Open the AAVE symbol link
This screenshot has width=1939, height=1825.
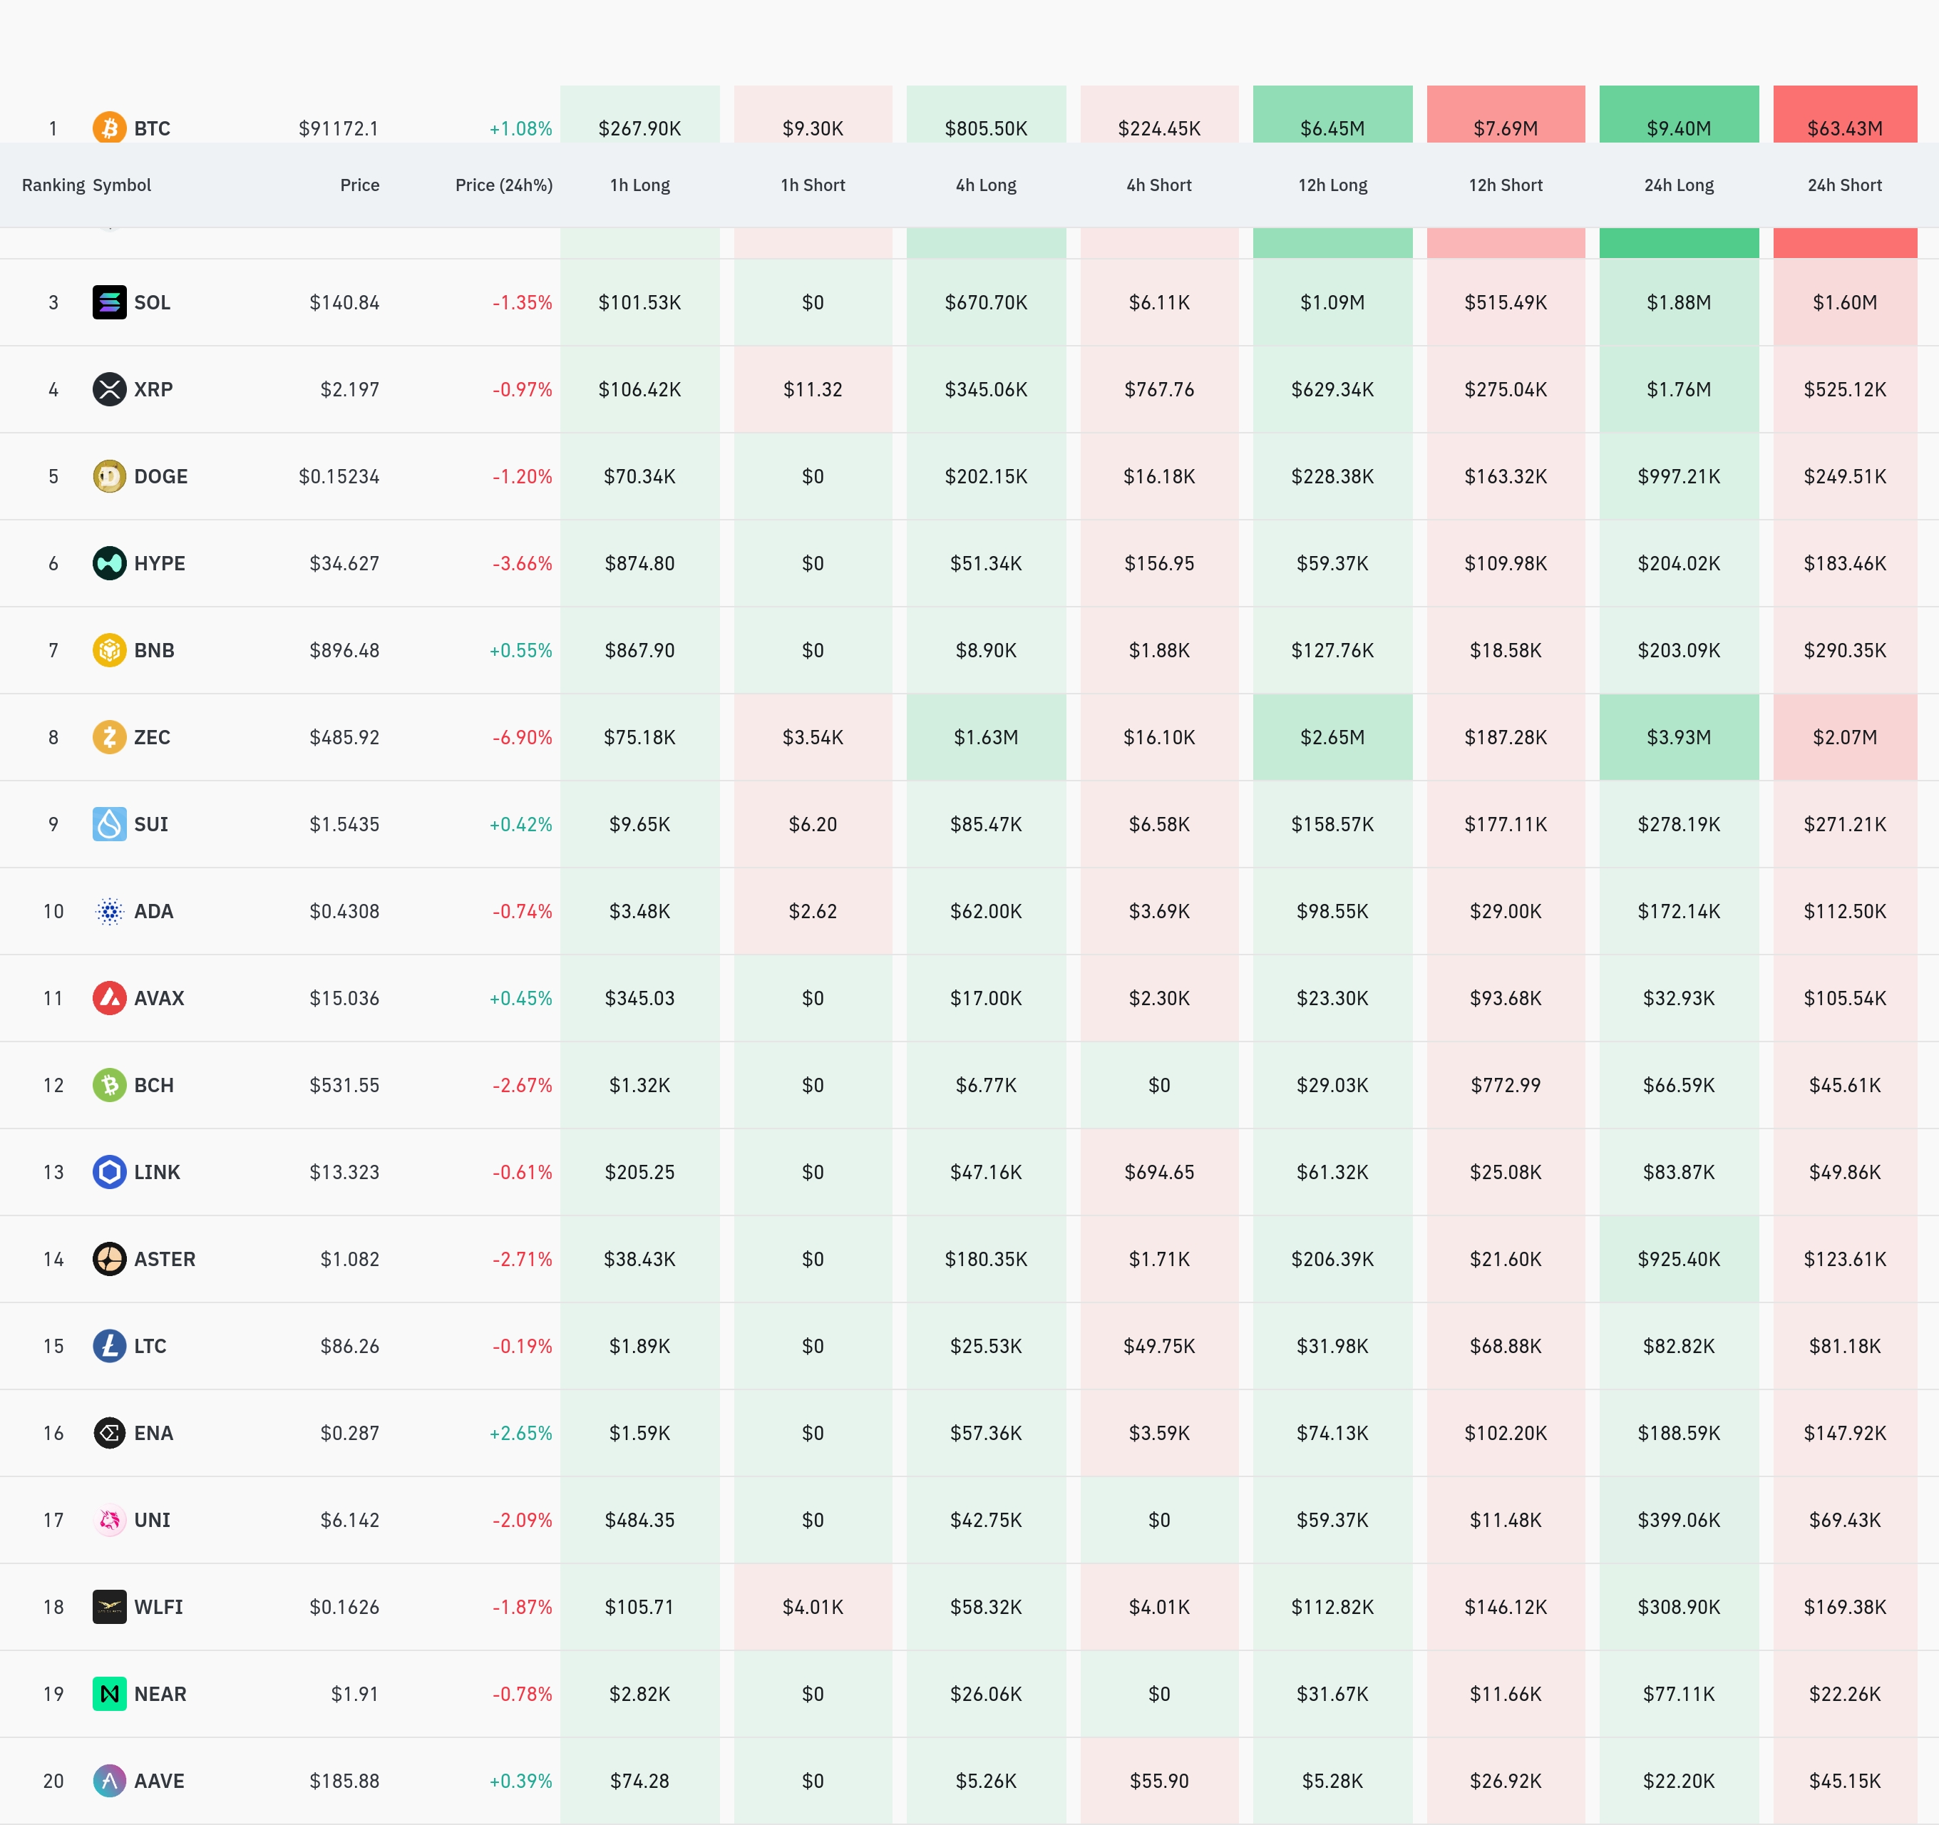(x=159, y=1781)
